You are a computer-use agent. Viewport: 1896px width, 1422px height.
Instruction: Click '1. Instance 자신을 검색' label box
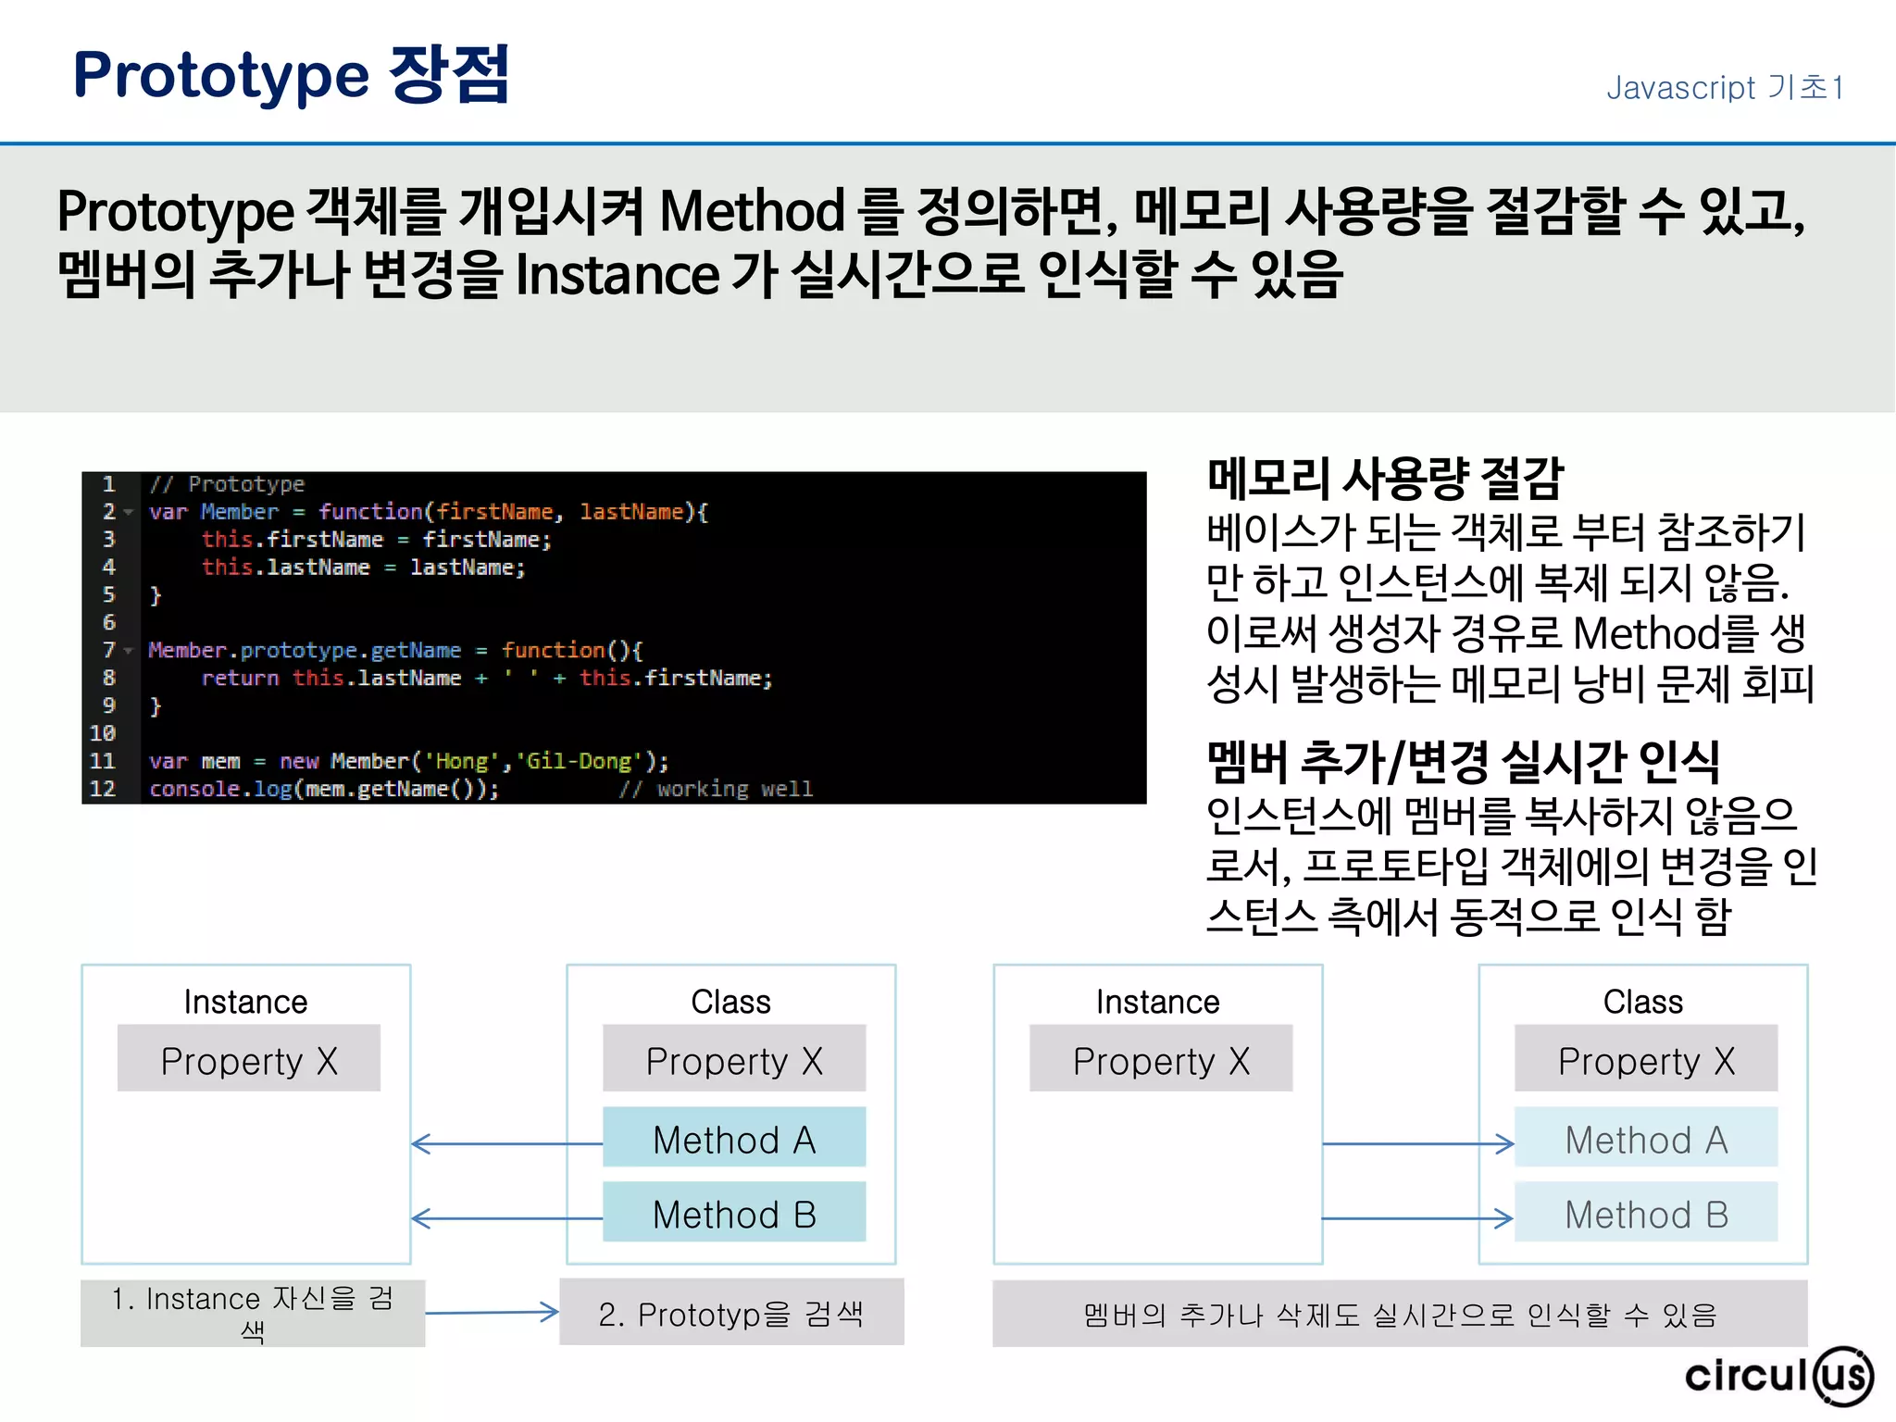point(252,1313)
